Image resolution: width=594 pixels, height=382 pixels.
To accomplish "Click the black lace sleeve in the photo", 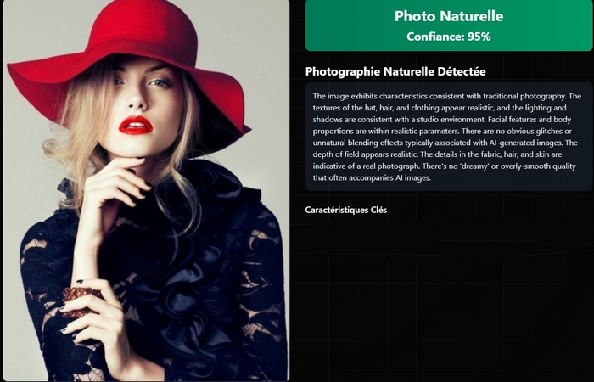I will click(42, 280).
